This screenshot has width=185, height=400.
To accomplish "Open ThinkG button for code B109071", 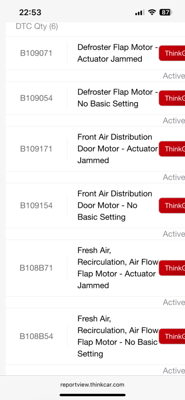I will tap(172, 53).
